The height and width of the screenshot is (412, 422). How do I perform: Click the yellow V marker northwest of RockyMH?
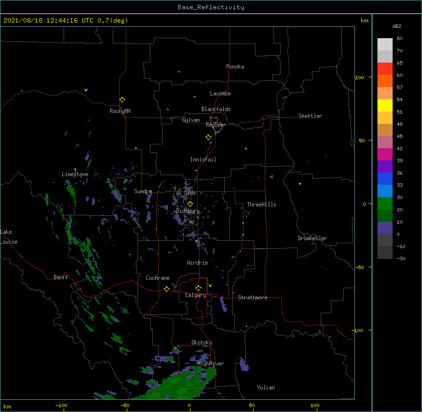(86, 90)
